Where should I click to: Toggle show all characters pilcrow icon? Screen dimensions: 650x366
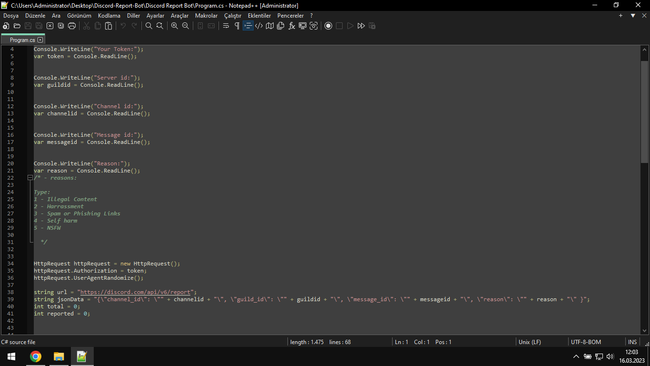point(237,26)
